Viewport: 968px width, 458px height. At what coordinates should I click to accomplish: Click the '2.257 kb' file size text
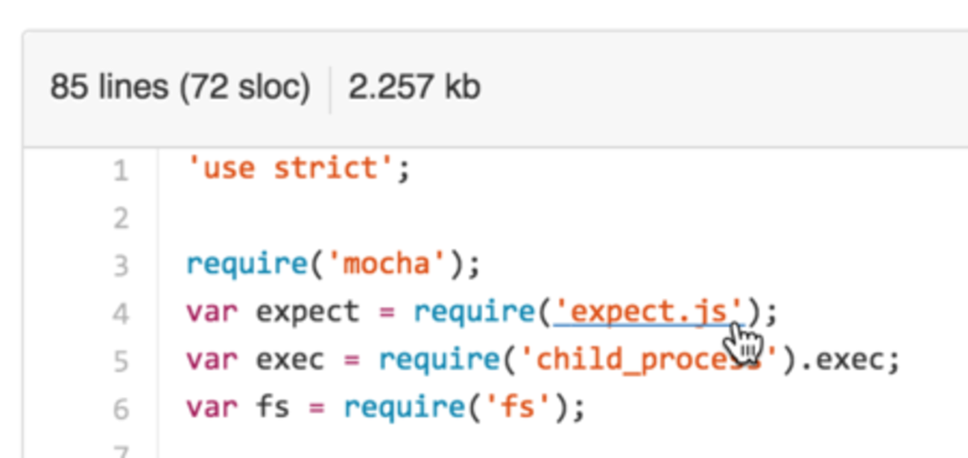click(414, 88)
